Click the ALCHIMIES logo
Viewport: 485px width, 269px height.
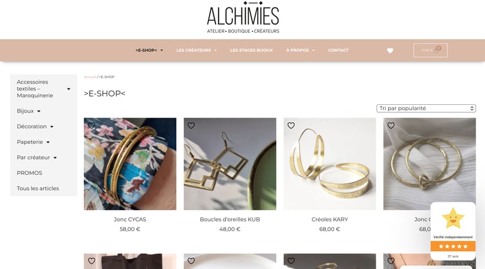242,17
